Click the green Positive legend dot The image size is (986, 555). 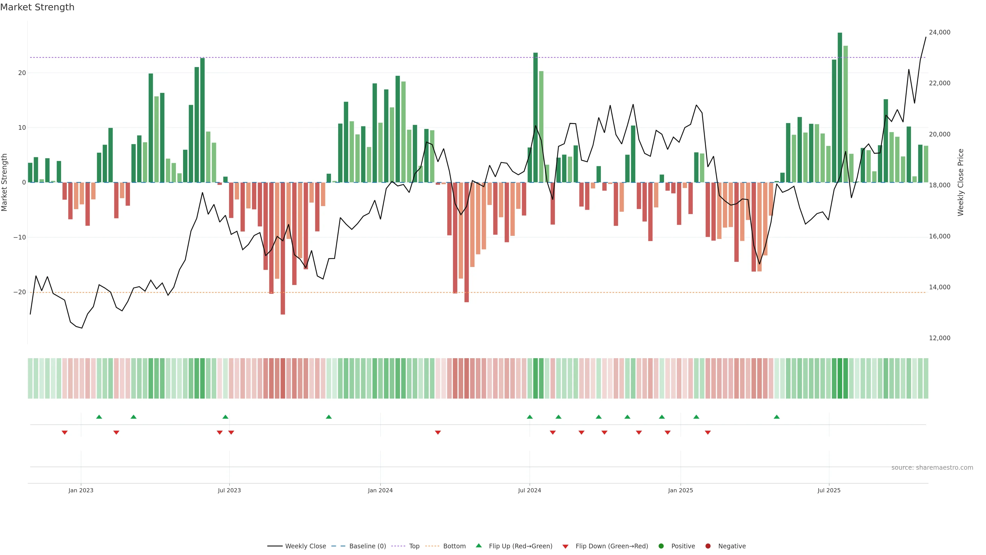point(661,546)
